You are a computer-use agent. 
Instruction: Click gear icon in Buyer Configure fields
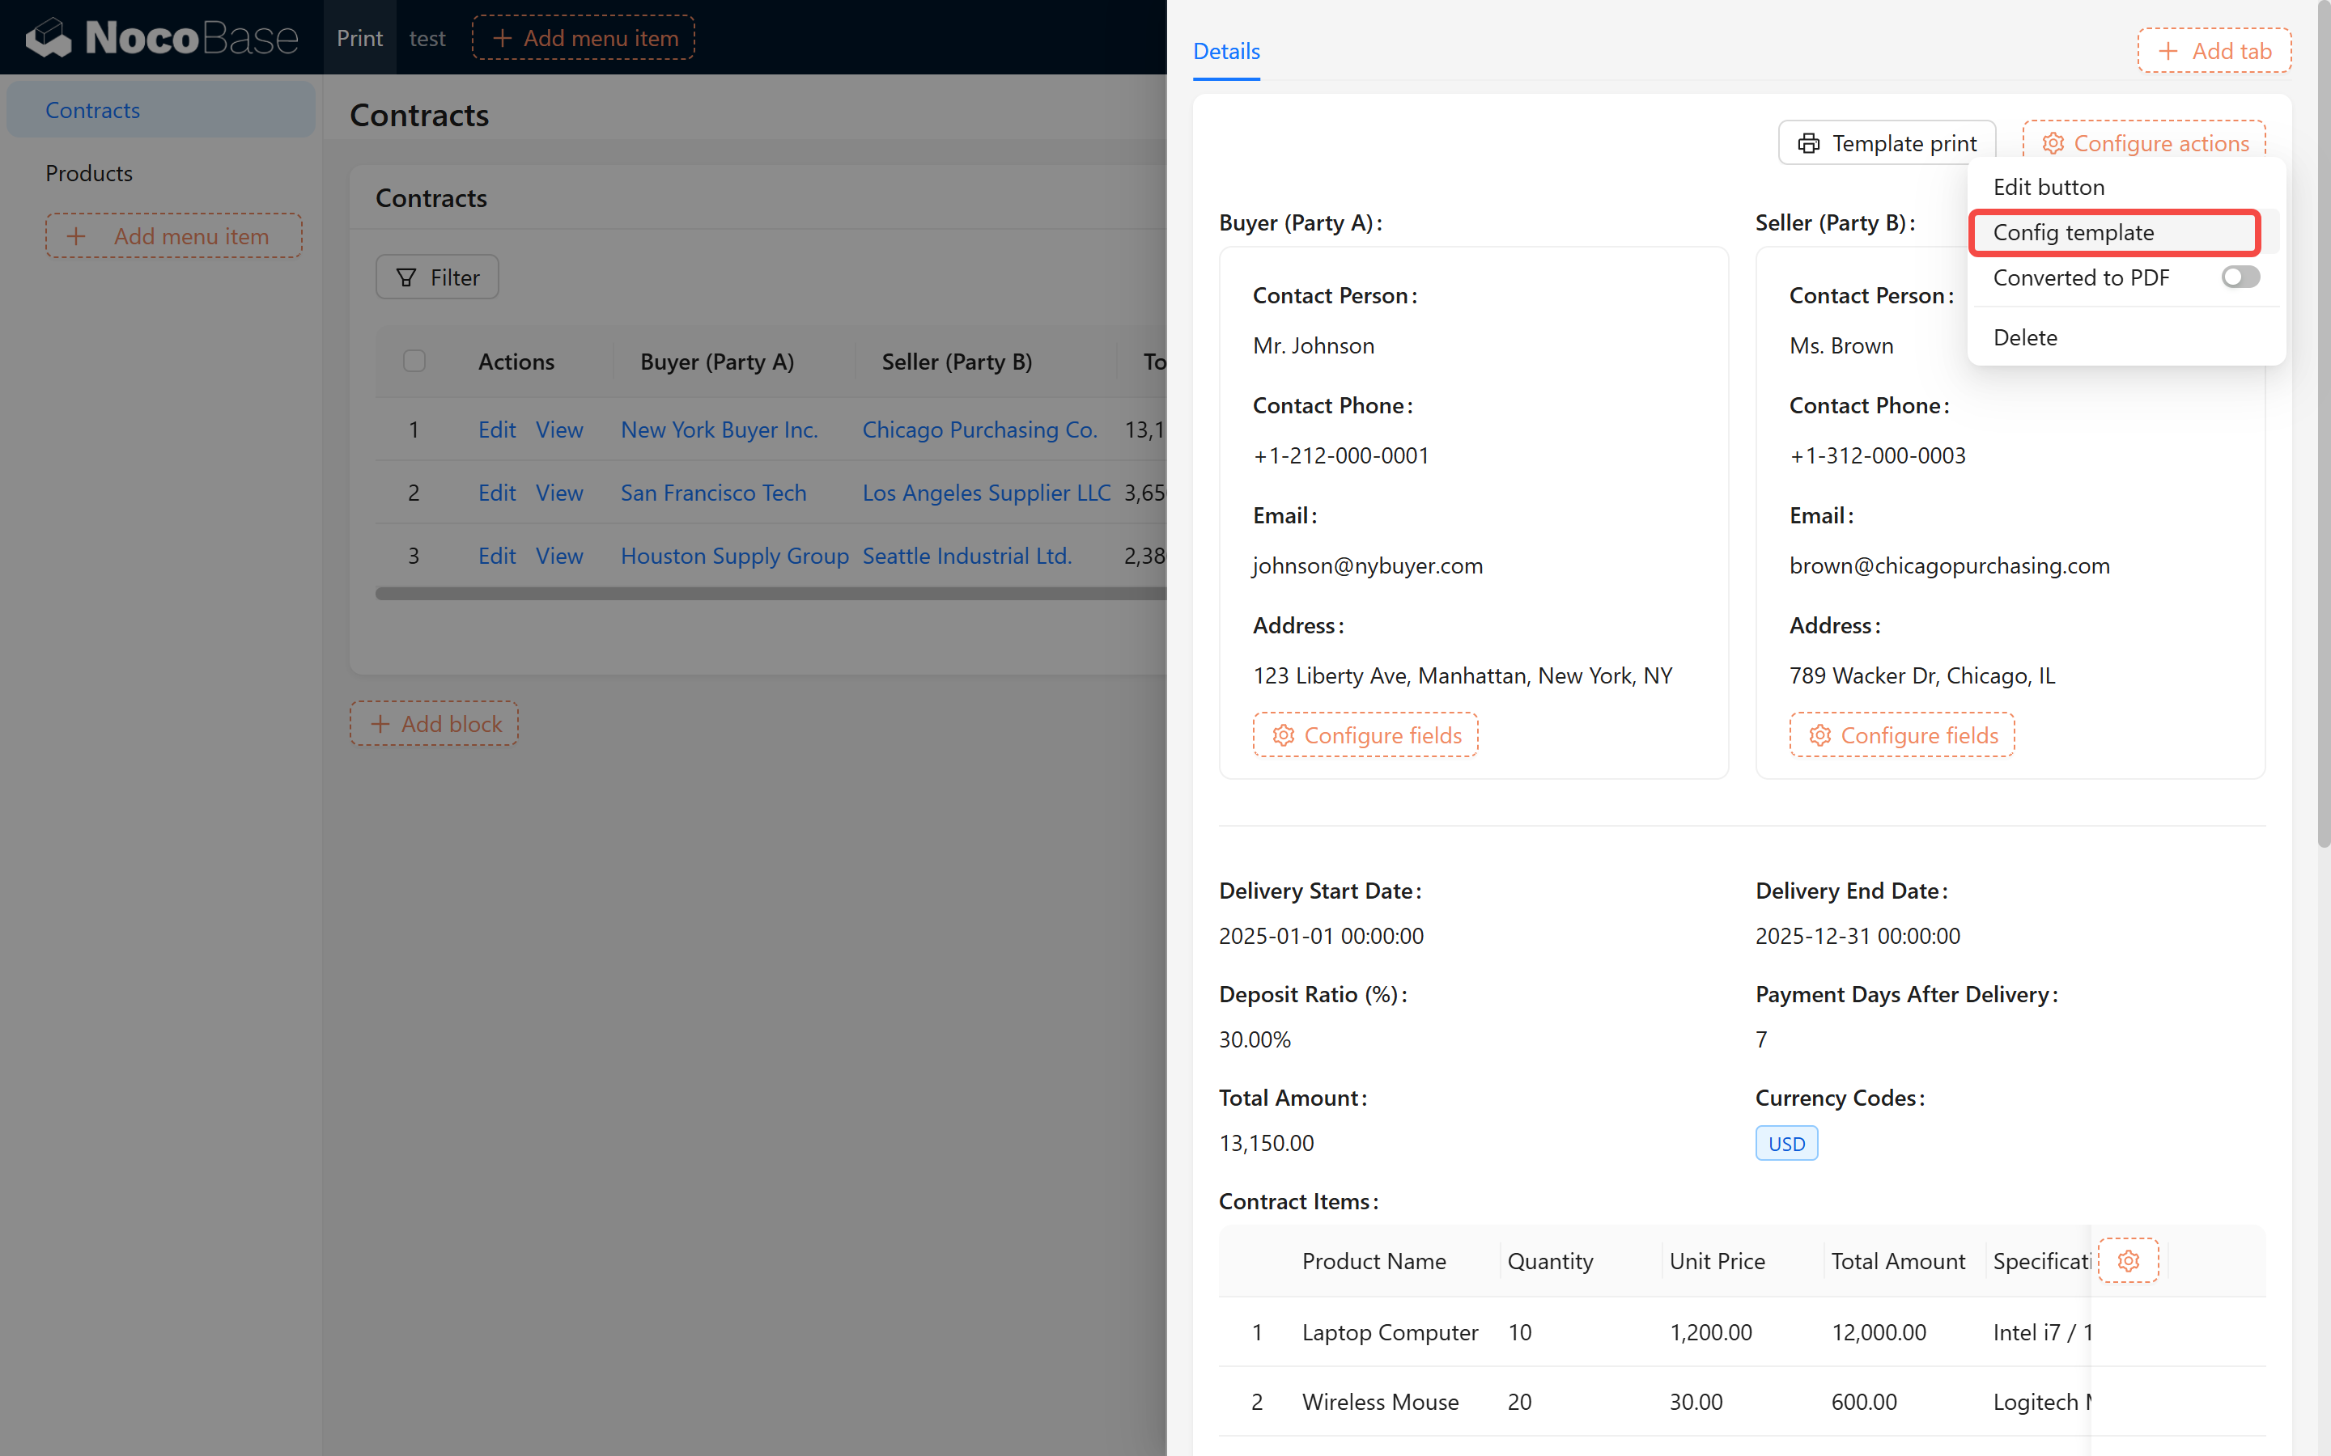click(x=1283, y=736)
